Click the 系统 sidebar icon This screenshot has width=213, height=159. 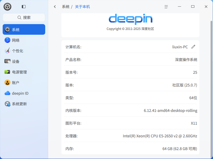[x=7, y=29]
